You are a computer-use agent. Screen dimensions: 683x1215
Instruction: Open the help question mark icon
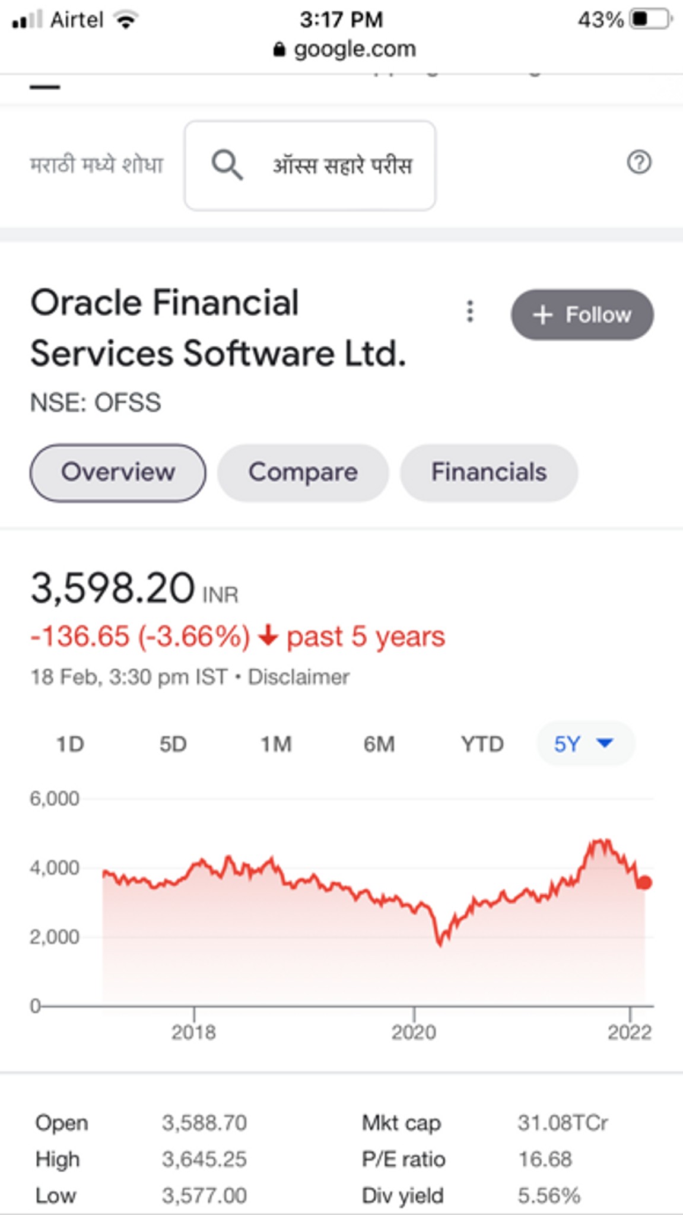tap(639, 162)
